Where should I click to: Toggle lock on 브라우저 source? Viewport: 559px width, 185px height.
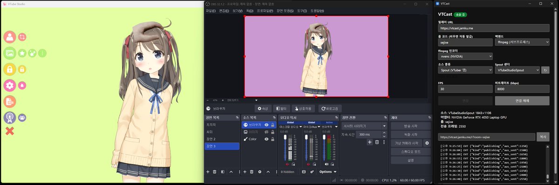(x=273, y=125)
